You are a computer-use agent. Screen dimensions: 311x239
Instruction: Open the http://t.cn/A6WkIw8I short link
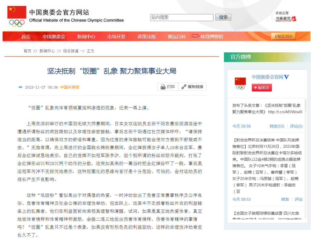(x=285, y=112)
